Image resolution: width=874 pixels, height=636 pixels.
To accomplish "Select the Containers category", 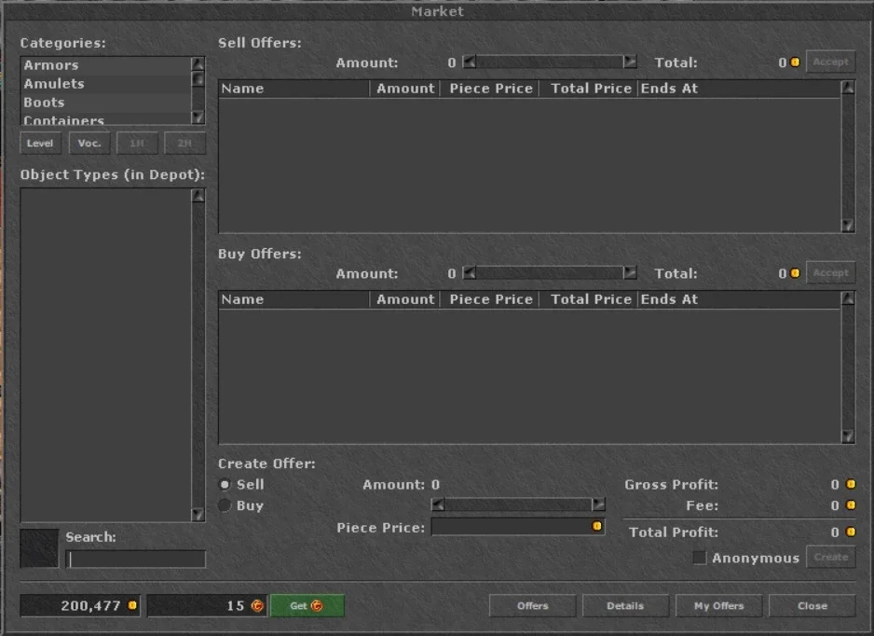I will pos(106,119).
